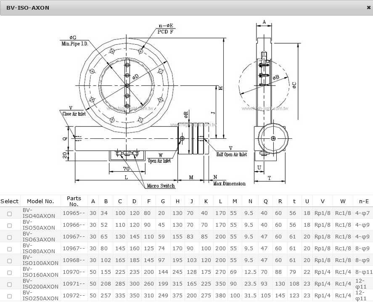Tick the BV-ISO250AXON row checkbox
Viewport: 373px width, 302px height.
tap(9, 296)
